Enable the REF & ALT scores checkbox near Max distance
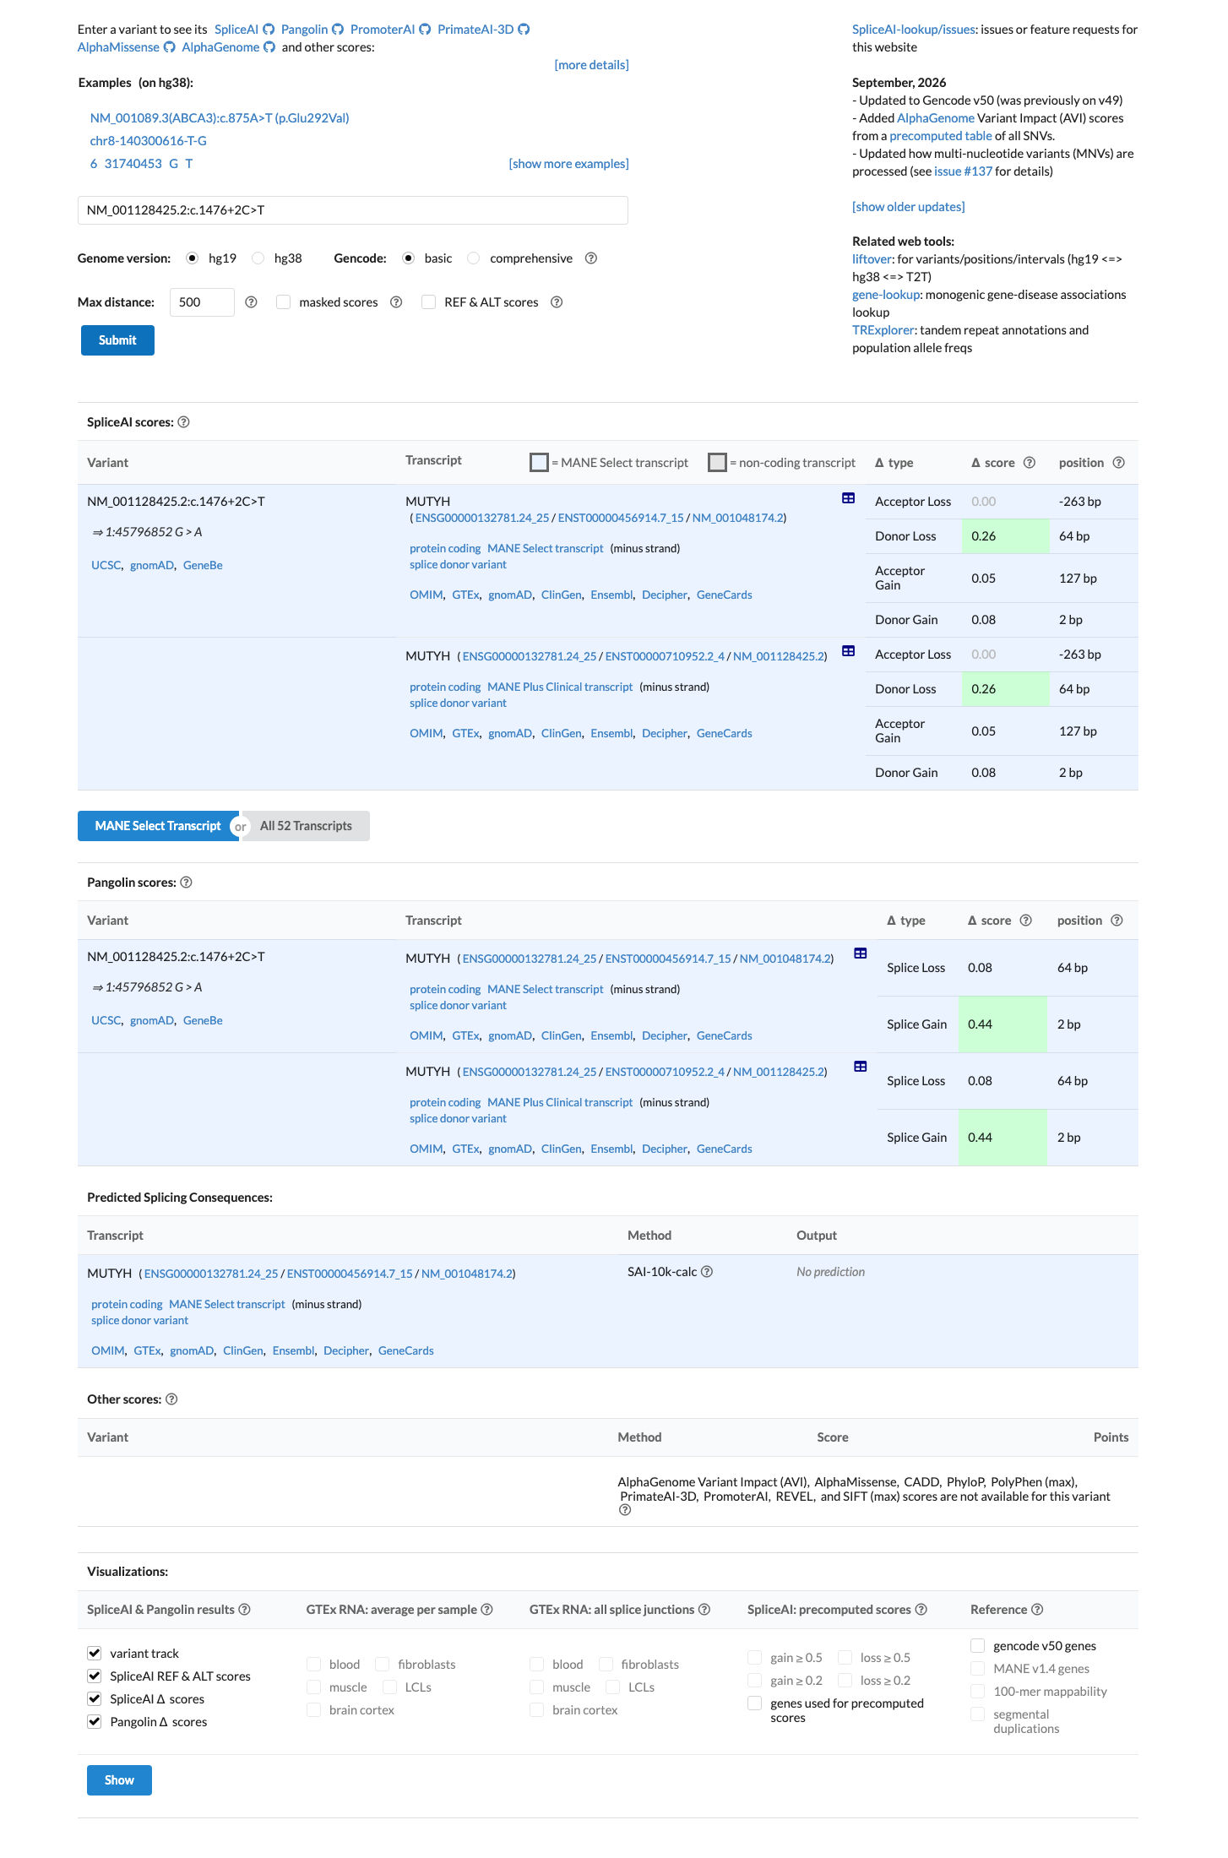1228x1858 pixels. point(429,302)
